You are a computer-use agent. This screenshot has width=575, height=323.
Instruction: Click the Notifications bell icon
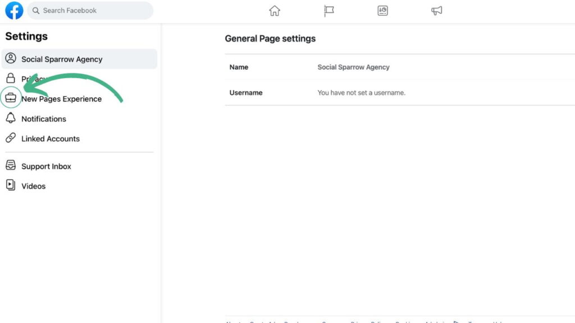point(11,118)
